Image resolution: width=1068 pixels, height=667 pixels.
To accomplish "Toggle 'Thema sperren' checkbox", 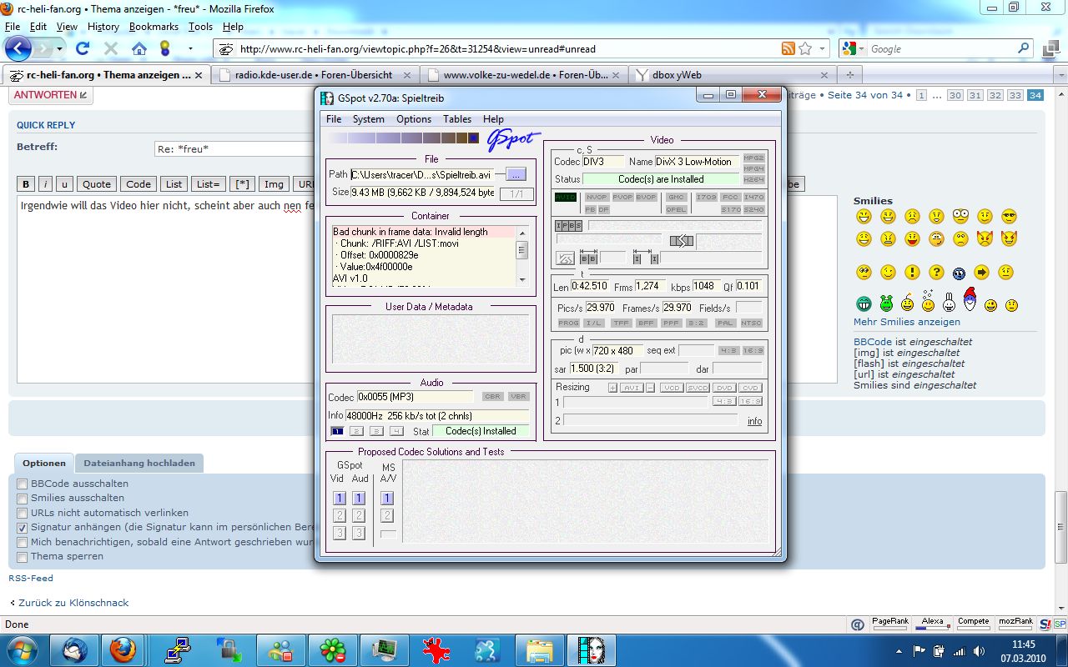I will coord(23,557).
